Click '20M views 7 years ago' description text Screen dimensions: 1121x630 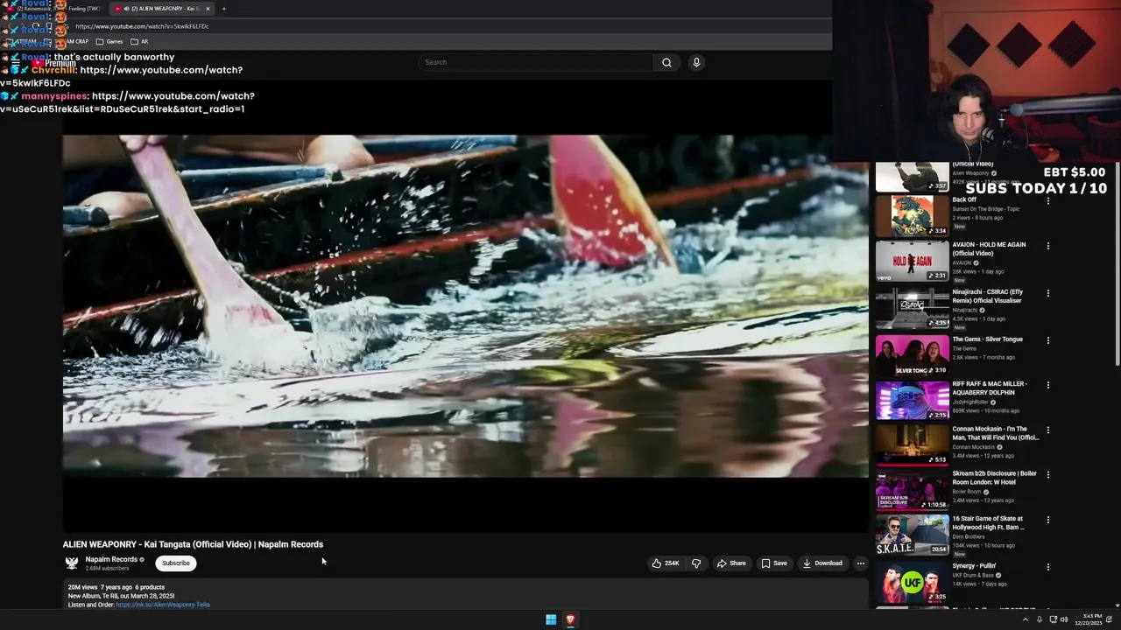click(100, 587)
